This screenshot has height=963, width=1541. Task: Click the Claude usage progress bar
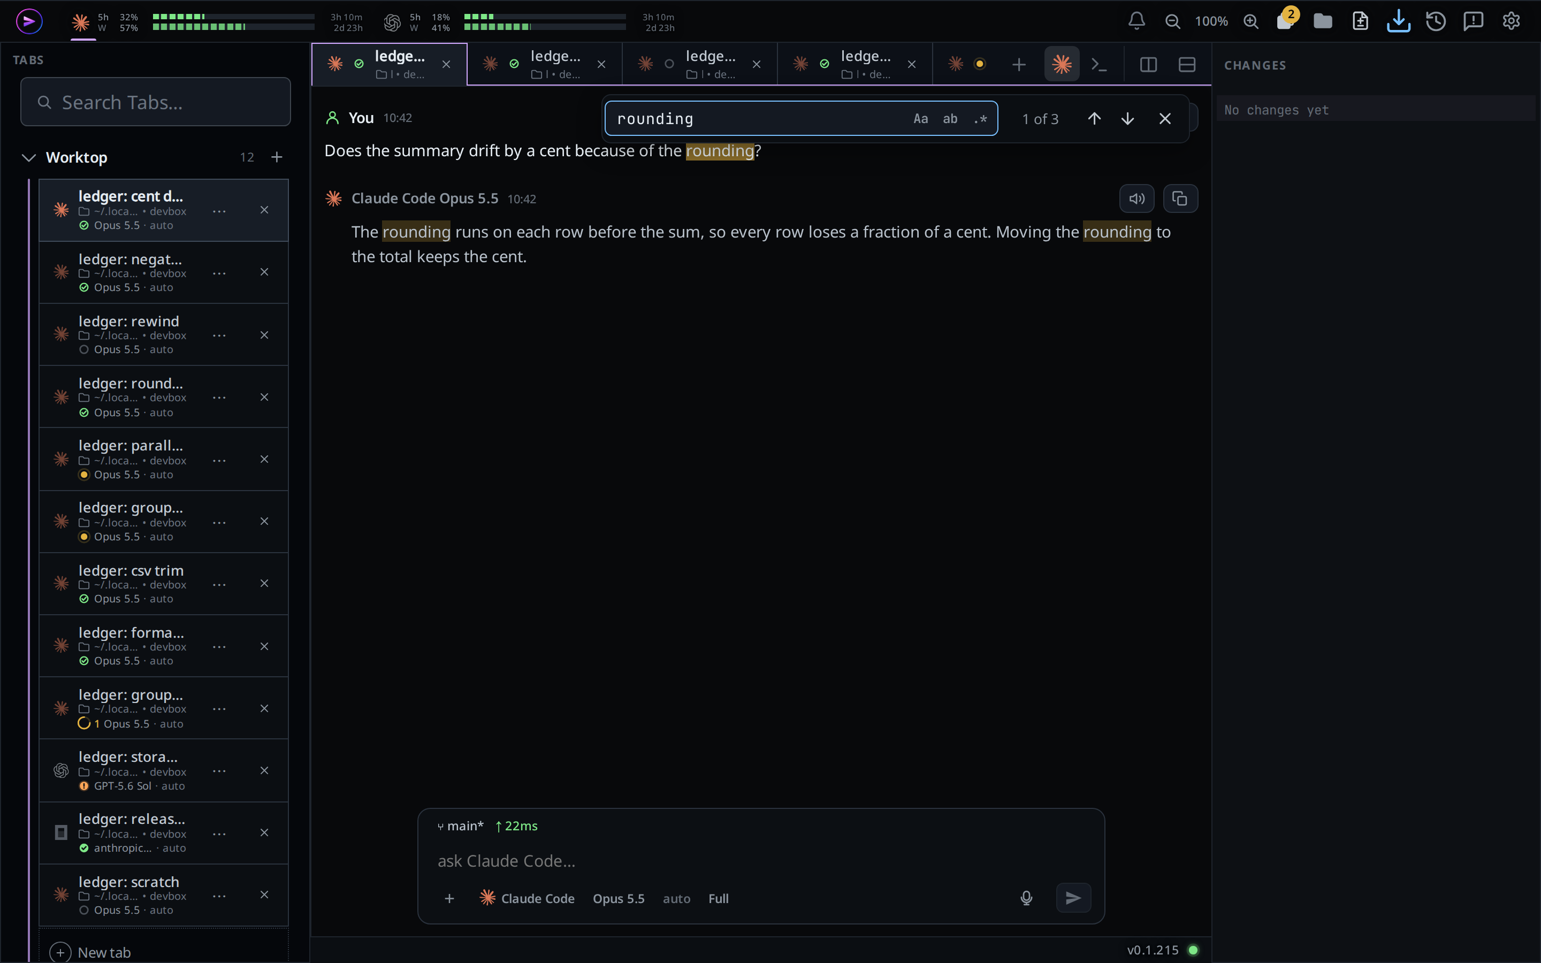tap(233, 21)
